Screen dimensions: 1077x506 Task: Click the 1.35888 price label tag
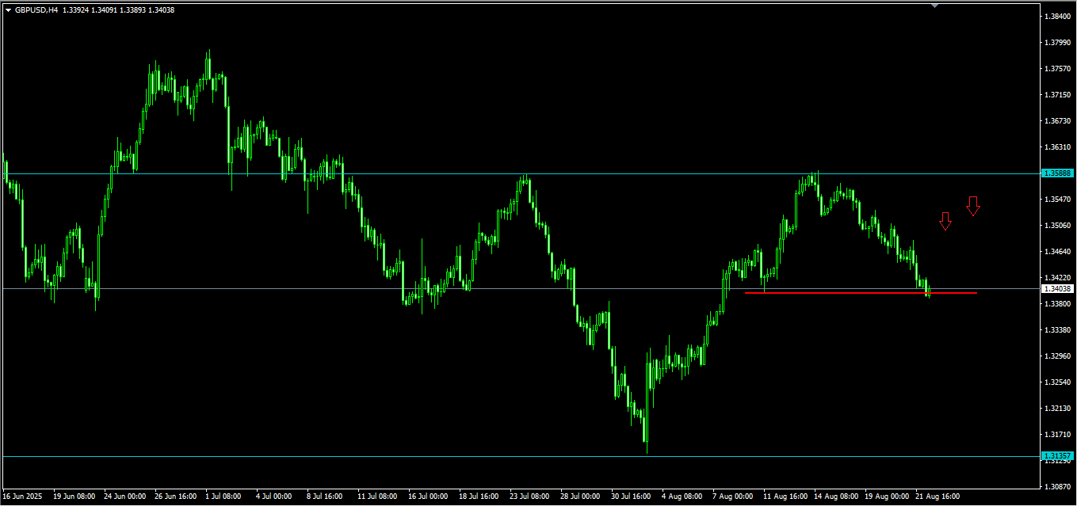tap(1057, 173)
